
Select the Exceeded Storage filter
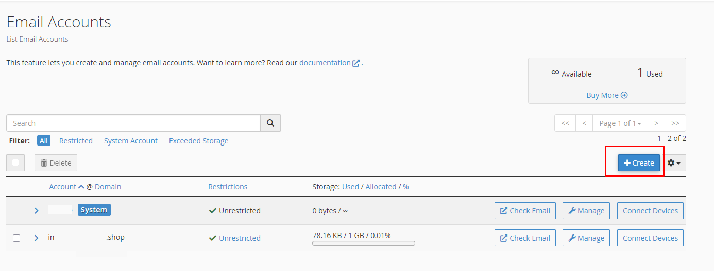[x=198, y=141]
